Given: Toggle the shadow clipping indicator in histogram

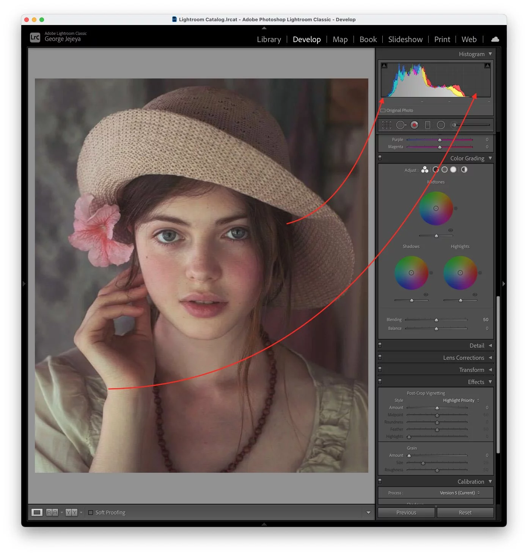Looking at the screenshot, I should tap(384, 66).
